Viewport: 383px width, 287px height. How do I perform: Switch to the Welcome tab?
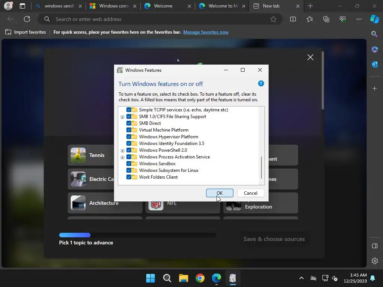tap(168, 6)
